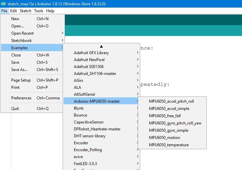Expand Adafruit SSD1306 examples
242x170 pixels.
click(102, 67)
